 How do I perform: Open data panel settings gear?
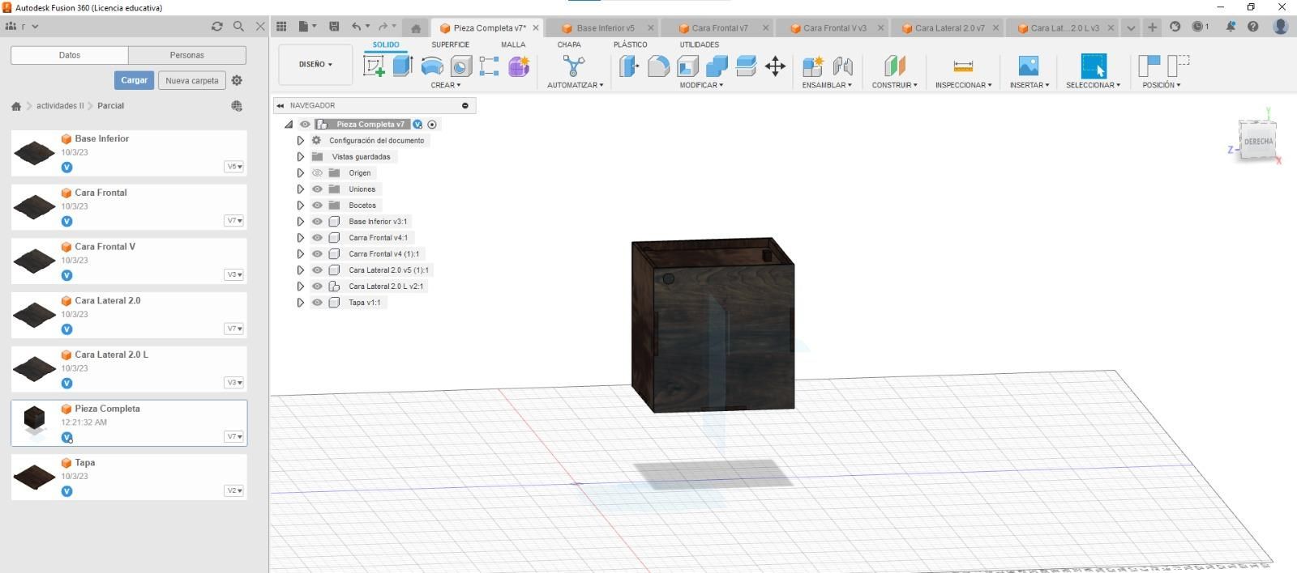(237, 80)
